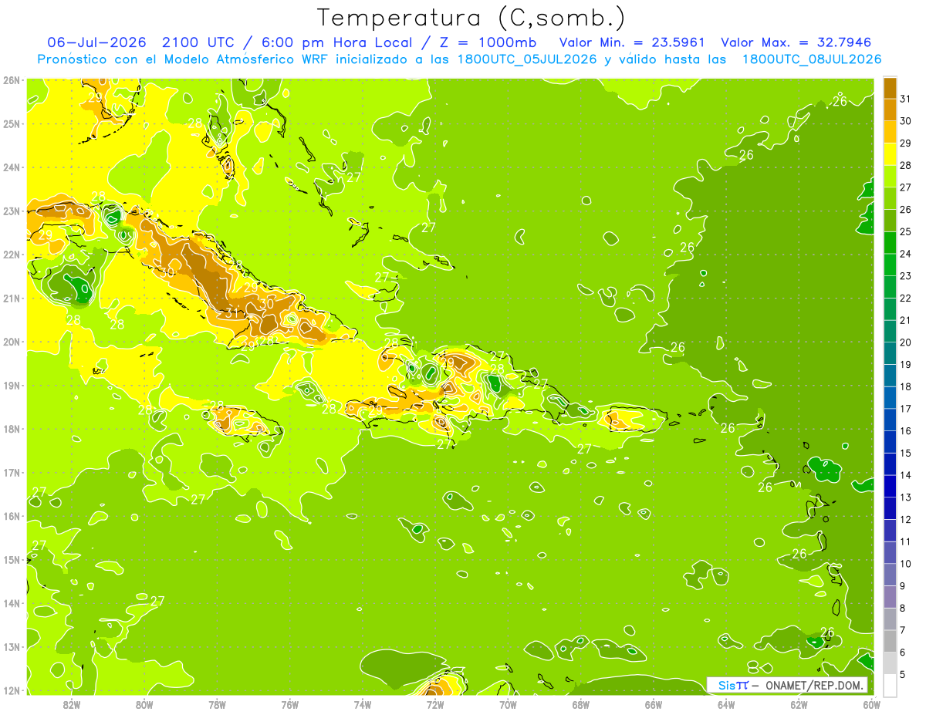This screenshot has width=926, height=715.
Task: Click the '72W' longitude axis label
Action: coord(435,704)
